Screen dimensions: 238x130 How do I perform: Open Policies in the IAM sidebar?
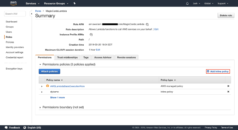pos(10,42)
